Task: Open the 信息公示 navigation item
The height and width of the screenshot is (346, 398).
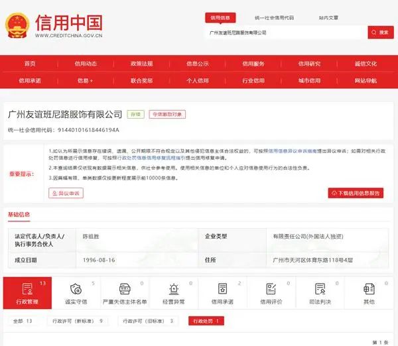Action: point(198,64)
